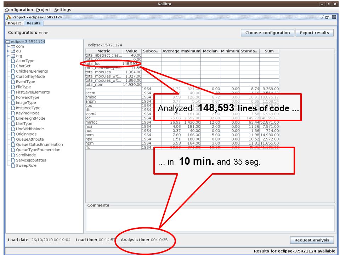Open the Settings menu
This screenshot has width=340, height=255.
click(x=63, y=10)
